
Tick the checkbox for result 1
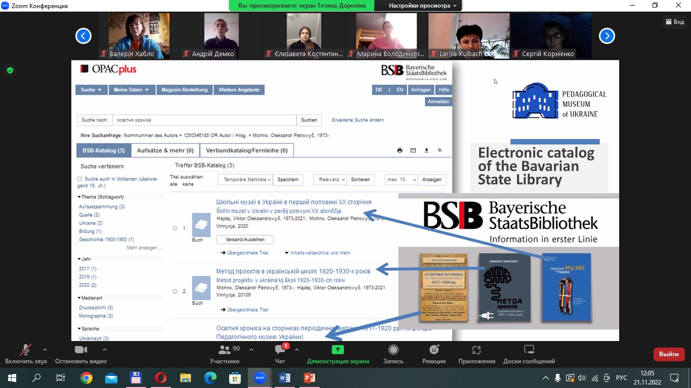coord(175,228)
